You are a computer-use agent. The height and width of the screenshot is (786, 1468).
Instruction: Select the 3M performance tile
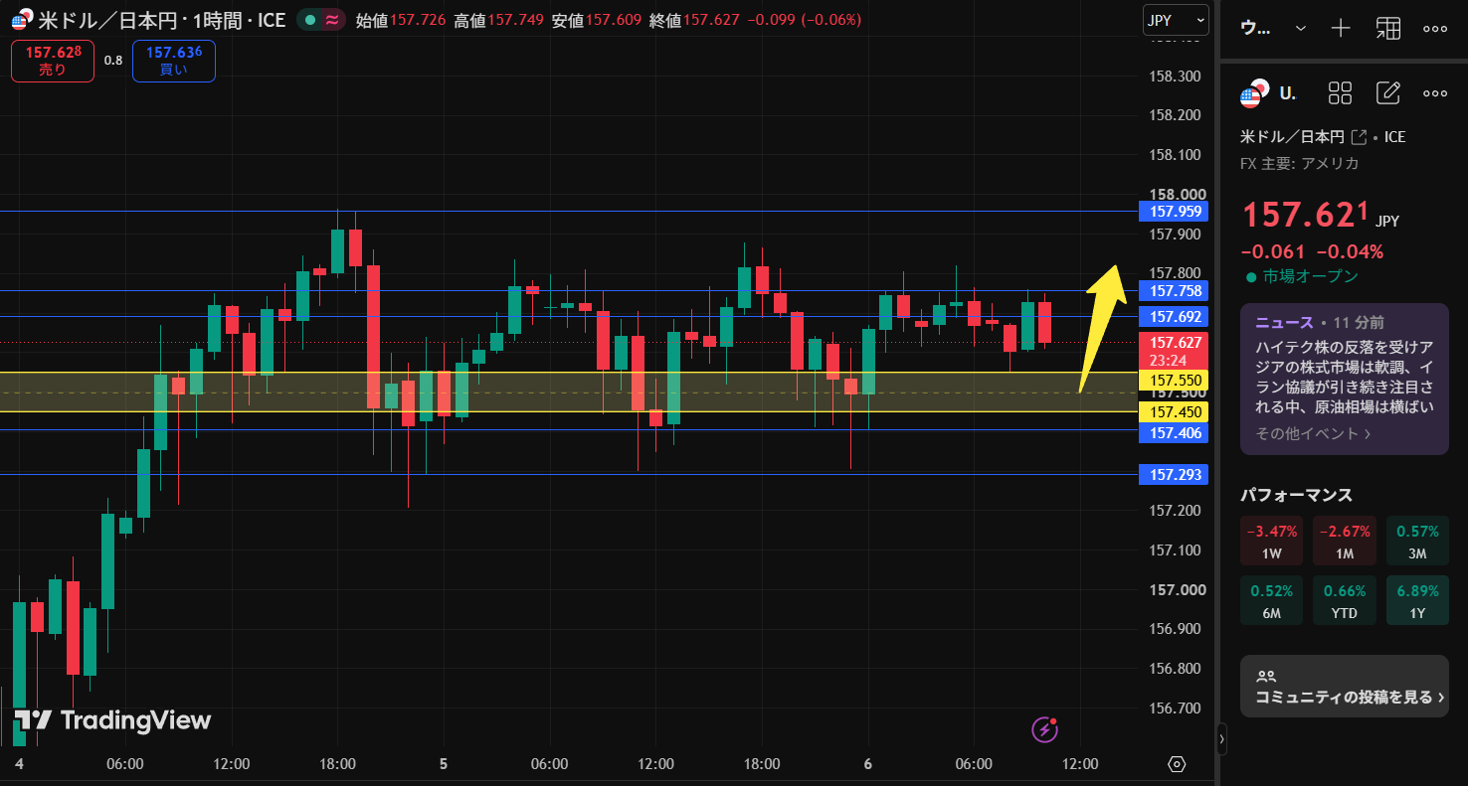pos(1417,542)
